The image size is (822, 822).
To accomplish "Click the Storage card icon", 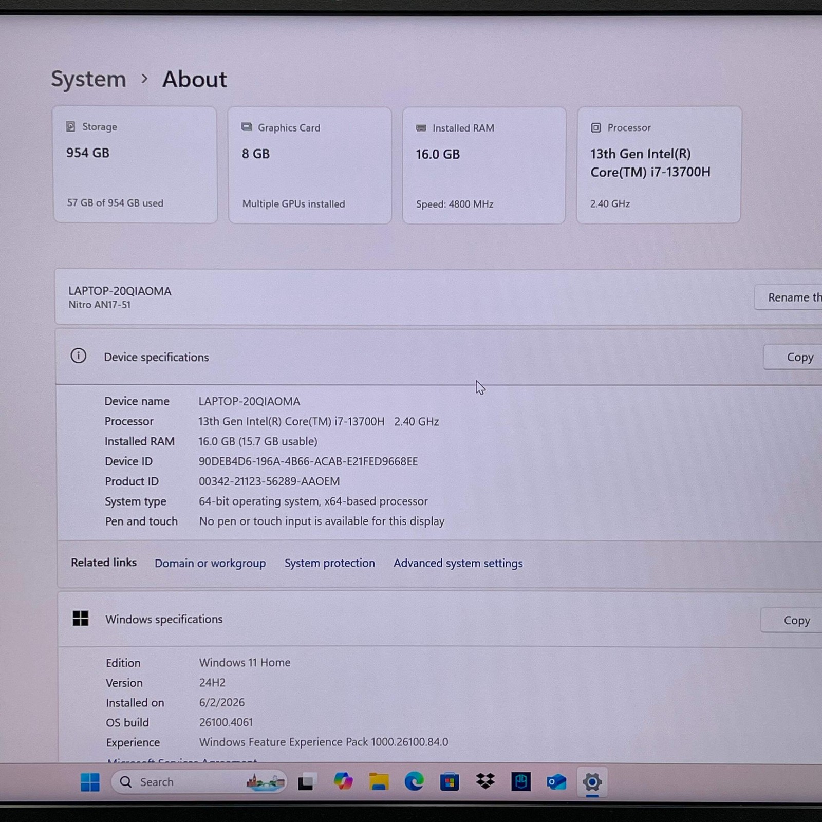I will click(x=71, y=126).
